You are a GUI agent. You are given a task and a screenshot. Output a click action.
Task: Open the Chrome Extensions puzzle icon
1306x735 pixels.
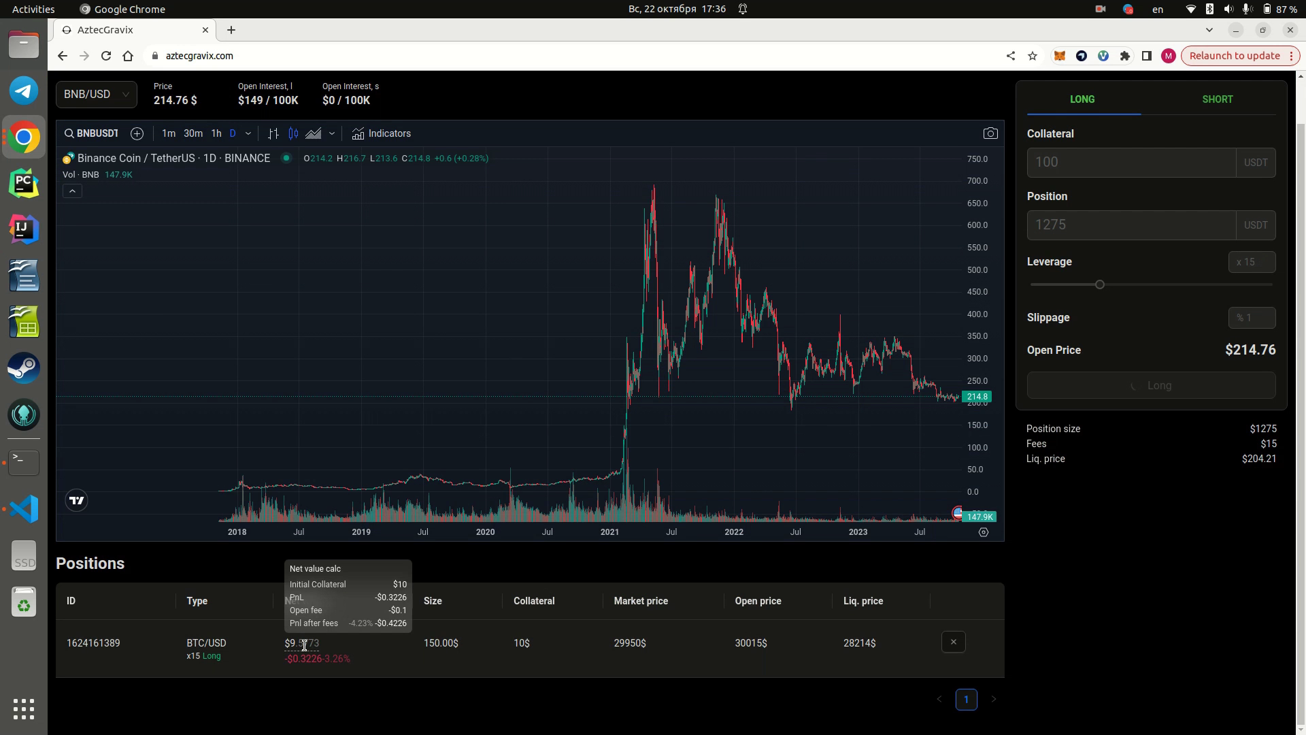tap(1124, 56)
